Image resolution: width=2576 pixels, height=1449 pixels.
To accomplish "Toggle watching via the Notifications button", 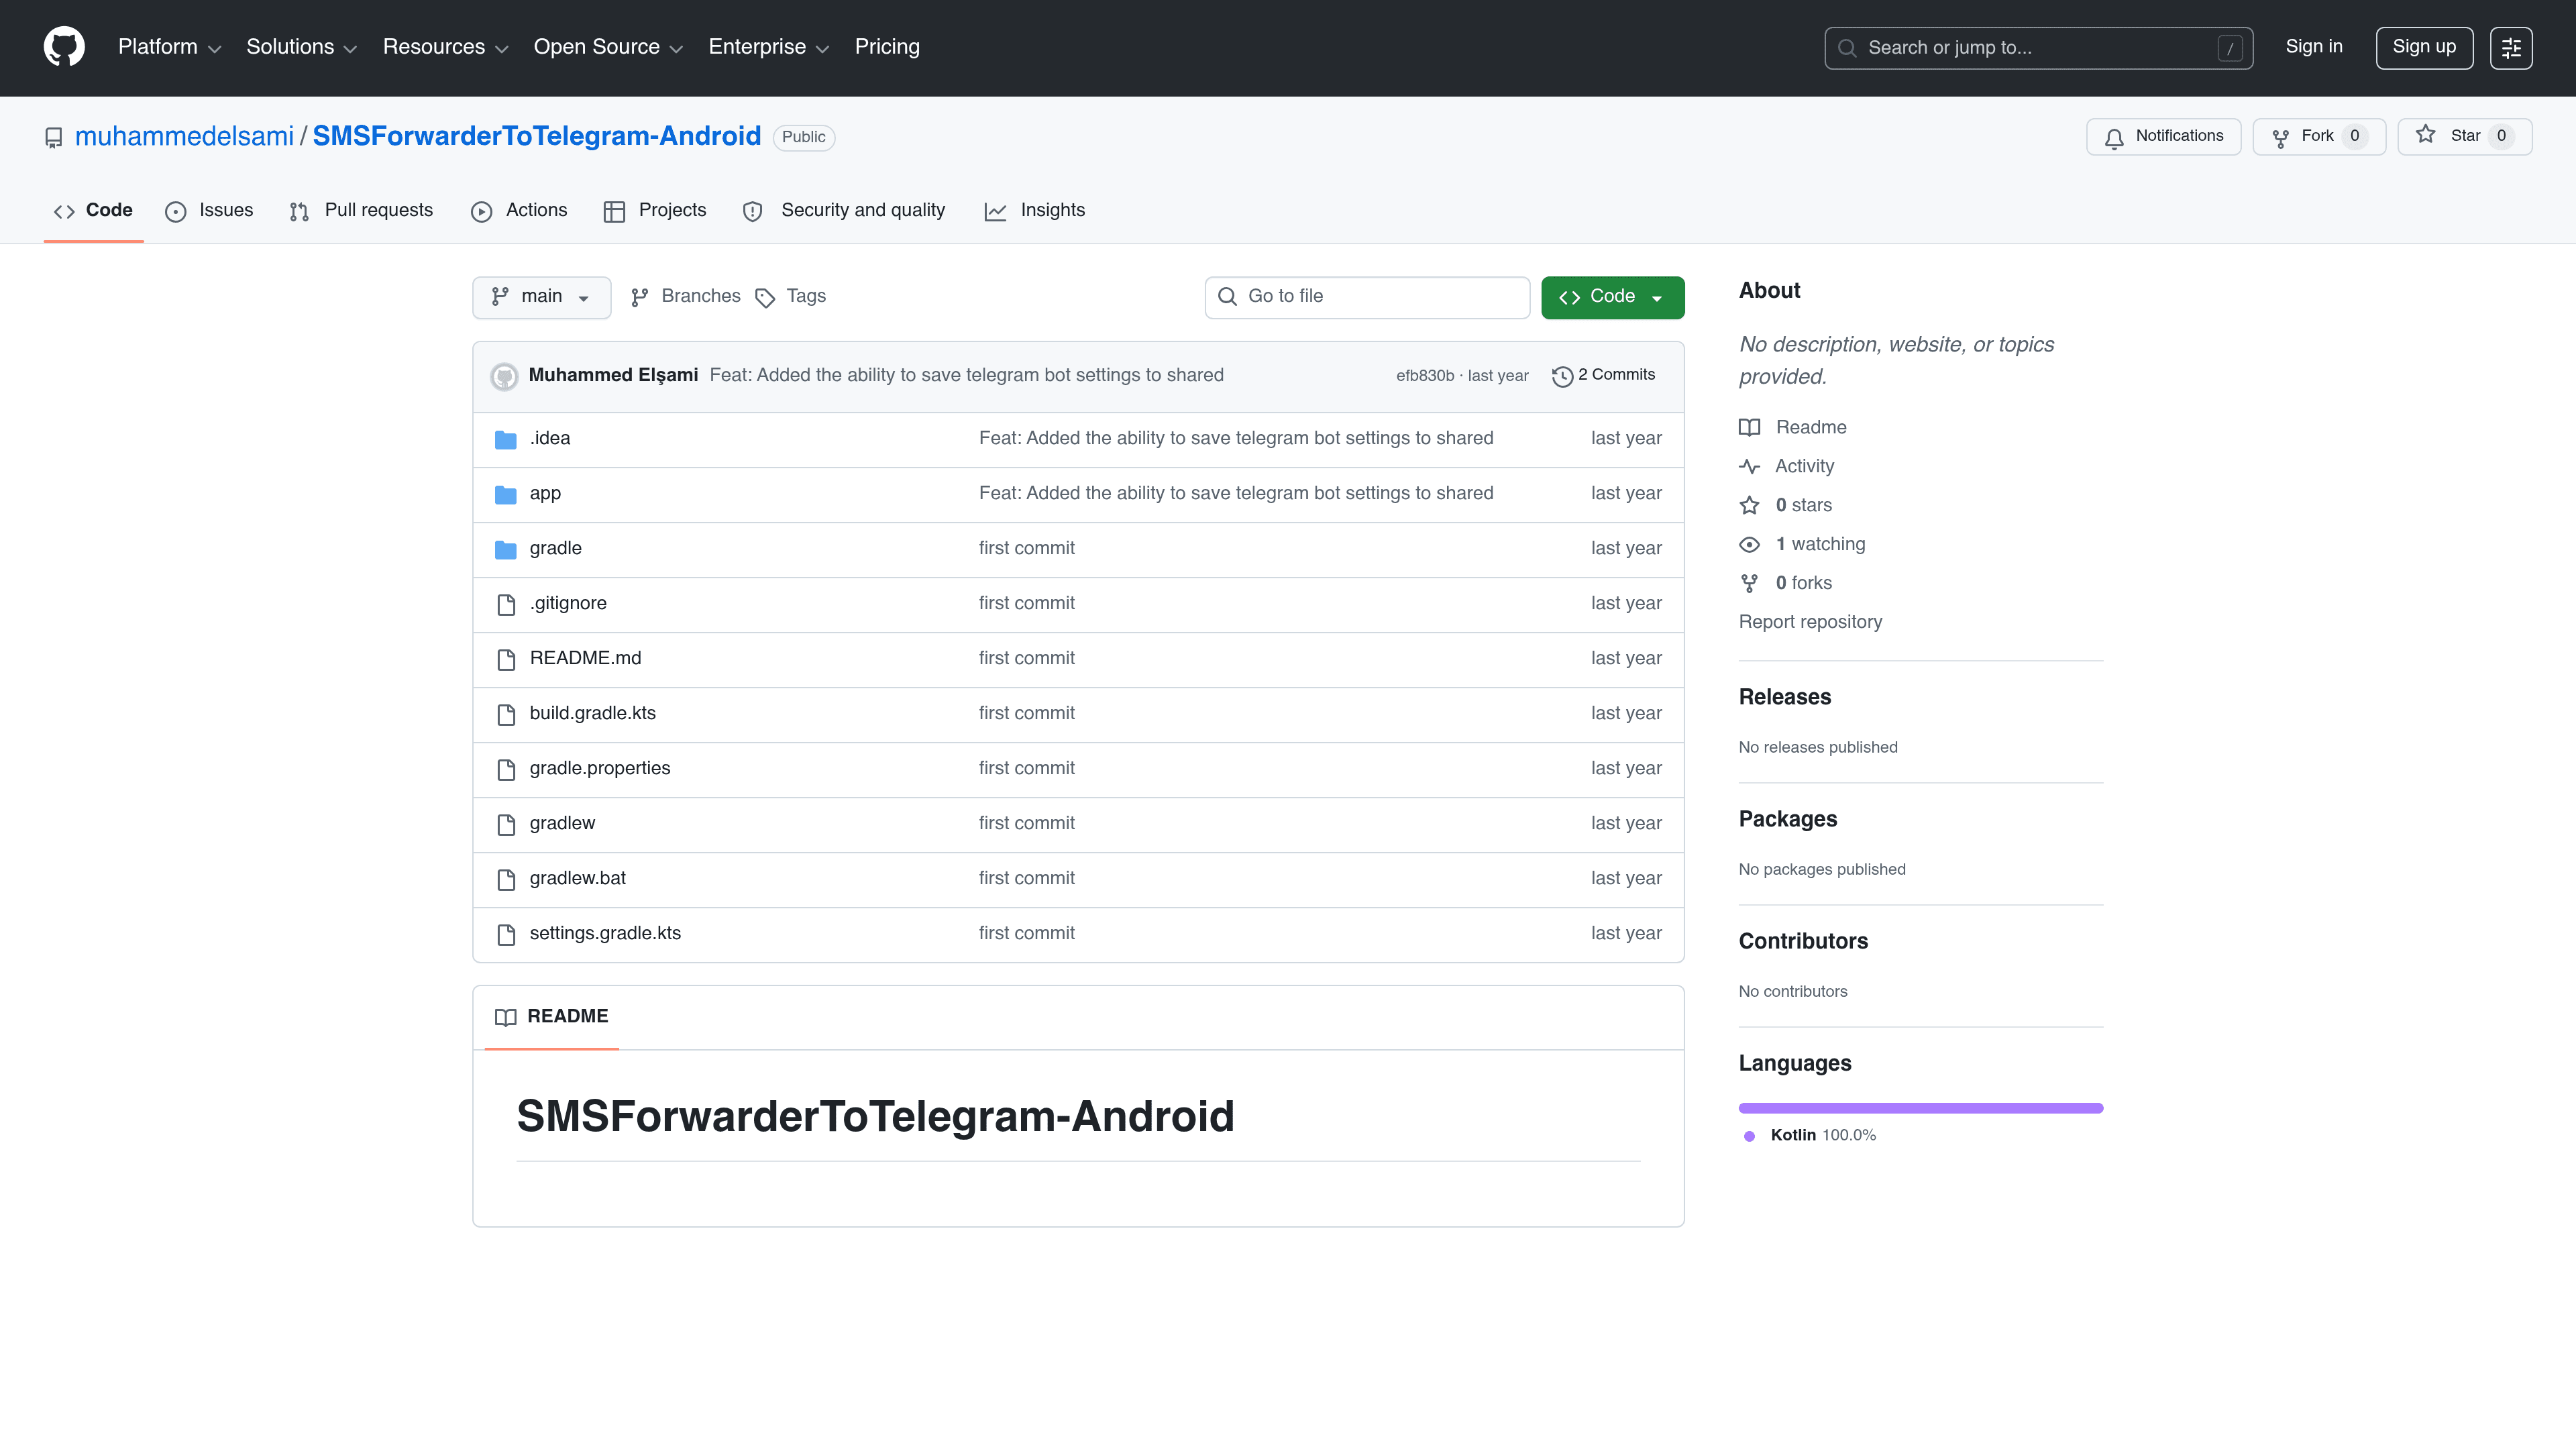I will [2162, 136].
